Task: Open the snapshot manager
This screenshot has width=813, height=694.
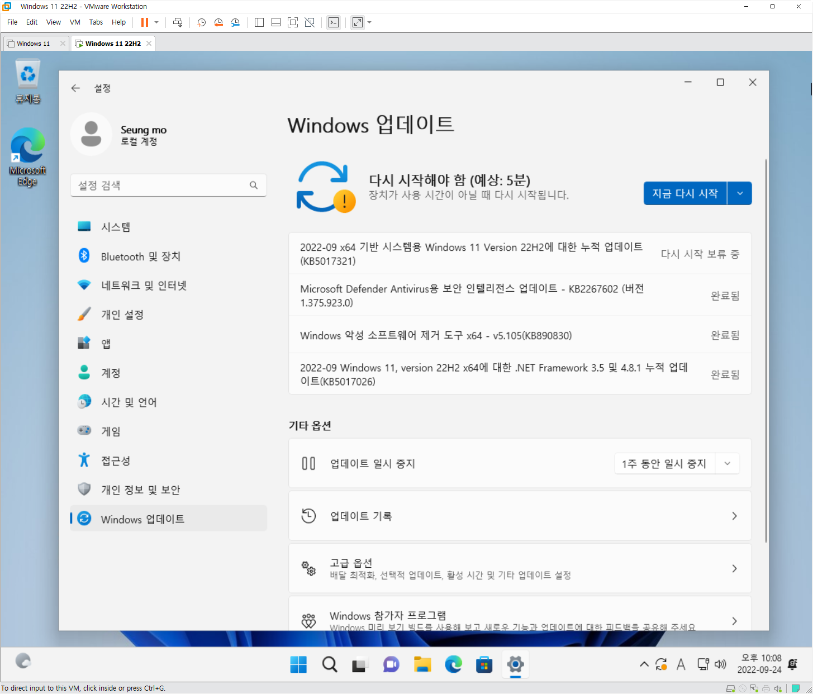Action: coord(235,22)
